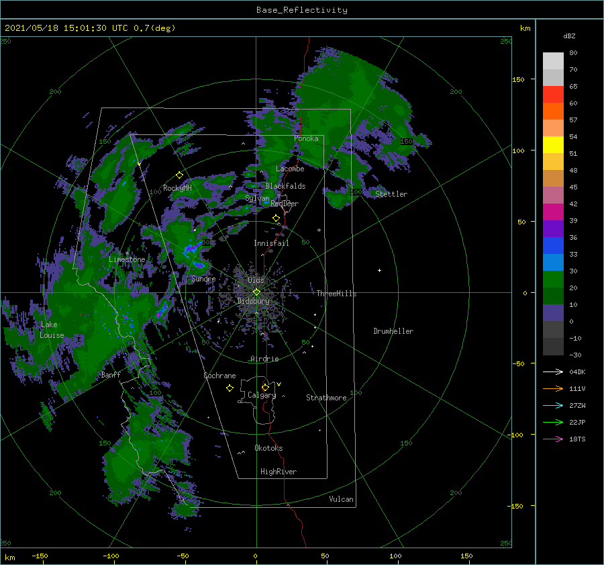Image resolution: width=604 pixels, height=565 pixels.
Task: Click the Olds label
Action: pos(256,280)
